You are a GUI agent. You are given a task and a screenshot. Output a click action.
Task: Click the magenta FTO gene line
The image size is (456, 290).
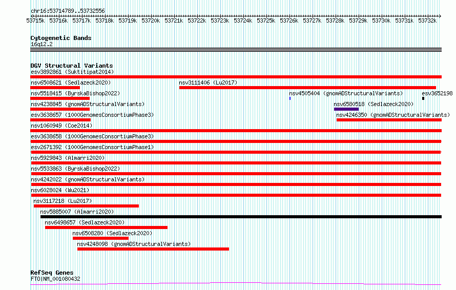click(x=236, y=284)
